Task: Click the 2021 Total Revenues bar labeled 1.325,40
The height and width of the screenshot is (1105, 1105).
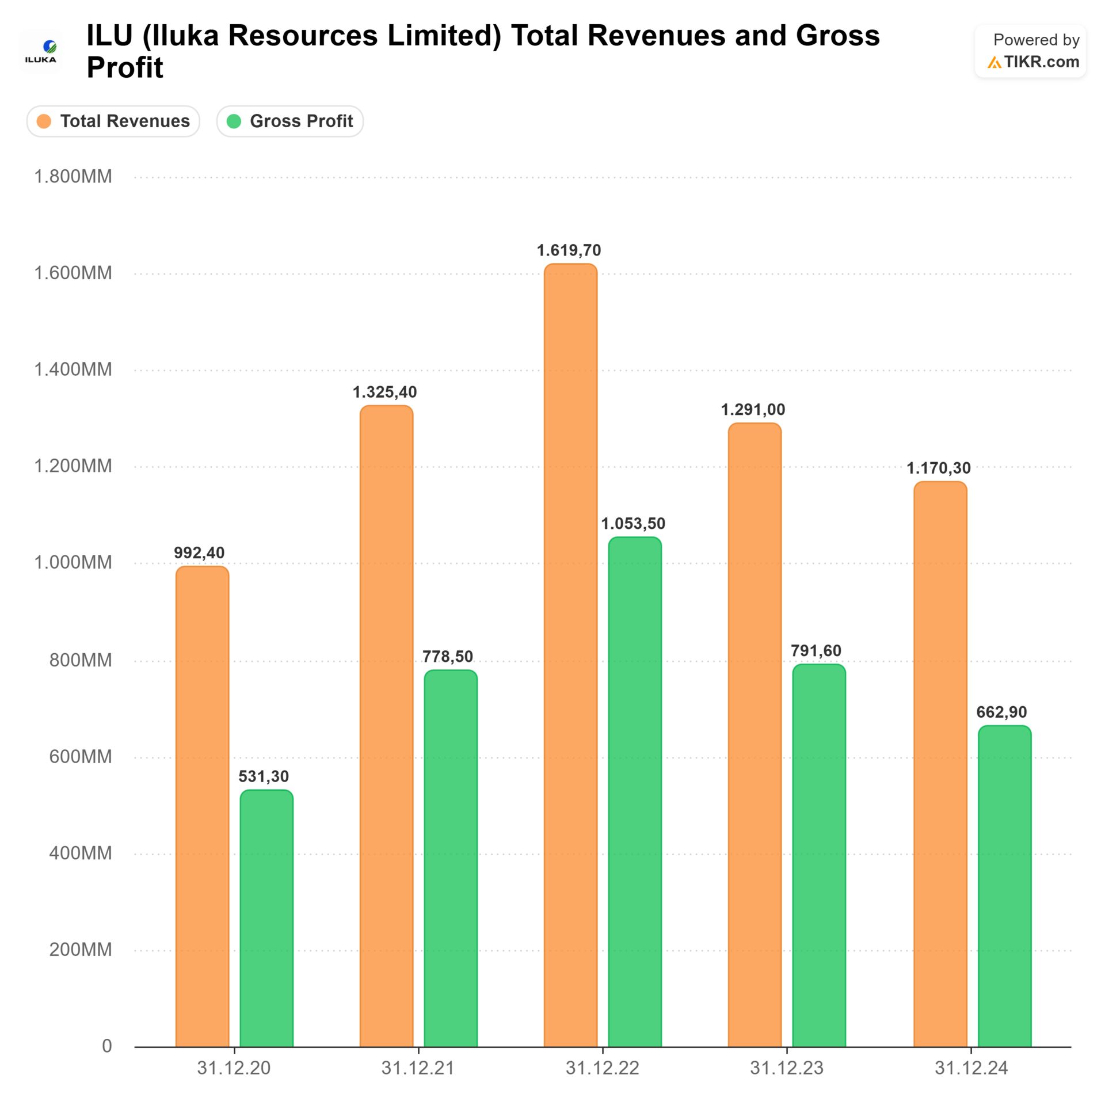Action: coord(386,725)
